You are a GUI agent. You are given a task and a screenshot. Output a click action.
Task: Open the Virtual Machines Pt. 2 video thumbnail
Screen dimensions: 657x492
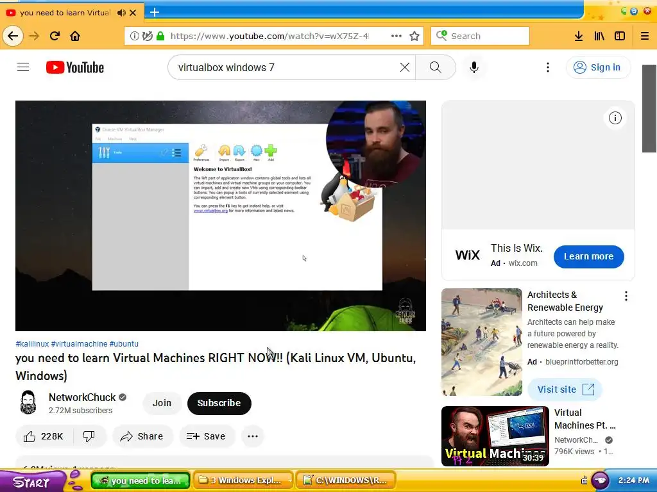pos(495,436)
